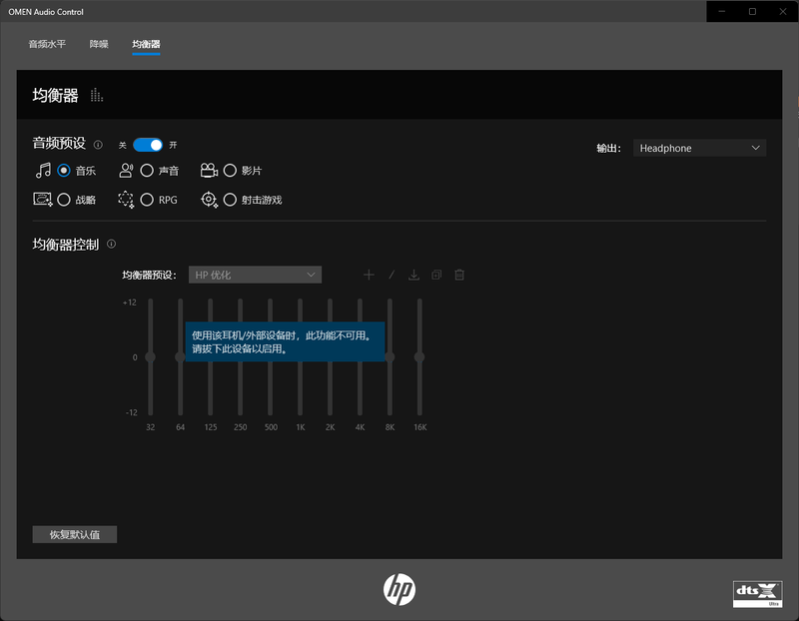Click the music note icon

[x=43, y=170]
